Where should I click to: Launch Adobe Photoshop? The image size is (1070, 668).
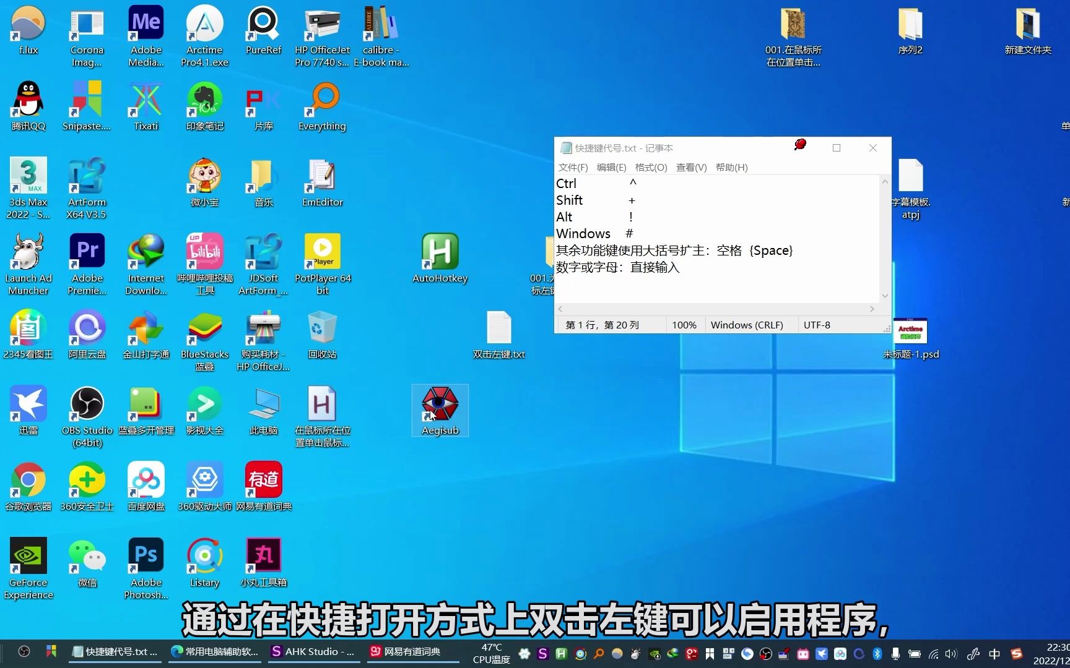[x=146, y=555]
